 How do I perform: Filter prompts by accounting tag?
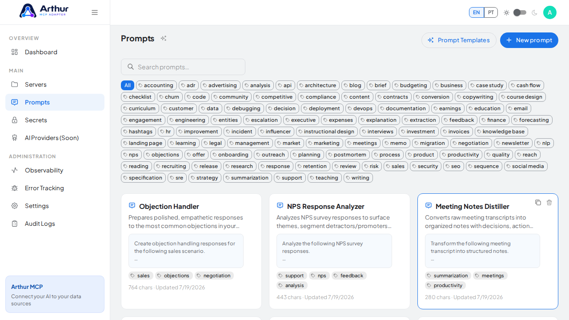click(156, 85)
